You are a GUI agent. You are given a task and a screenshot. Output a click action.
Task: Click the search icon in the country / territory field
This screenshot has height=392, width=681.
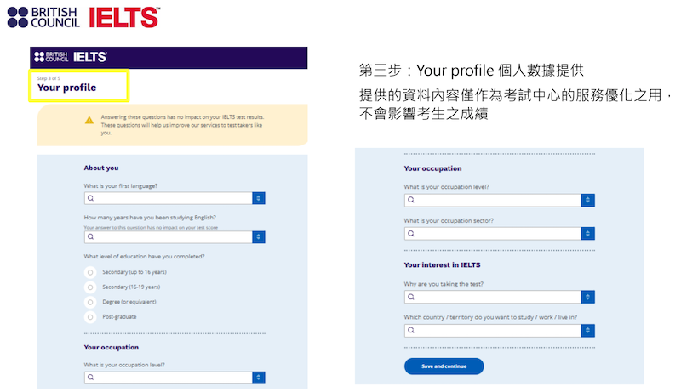click(411, 331)
